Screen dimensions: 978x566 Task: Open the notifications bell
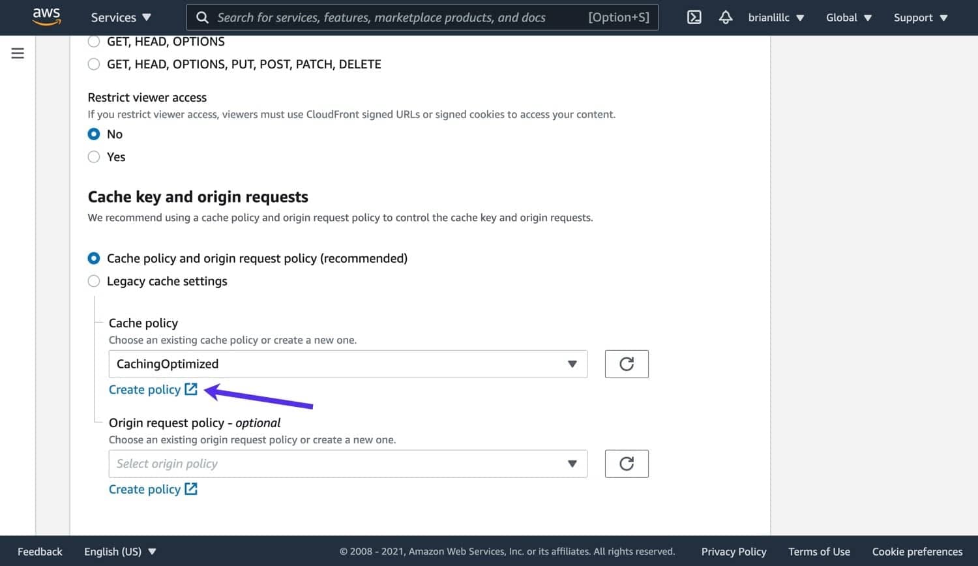(726, 18)
